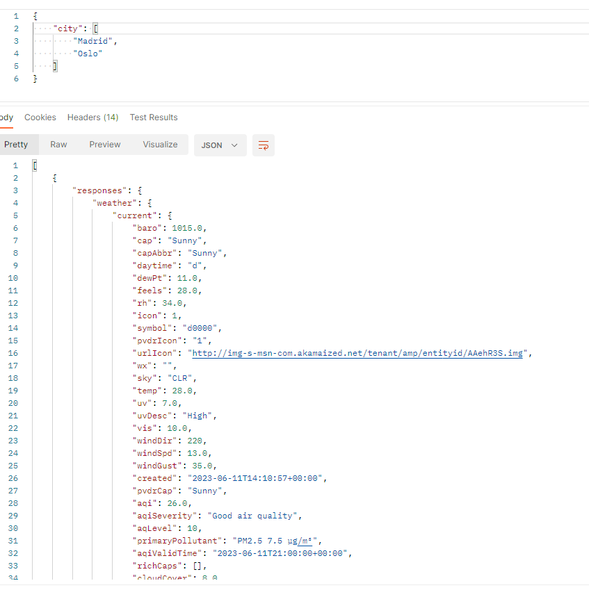Click the "Madrid" value in request body

[x=93, y=41]
